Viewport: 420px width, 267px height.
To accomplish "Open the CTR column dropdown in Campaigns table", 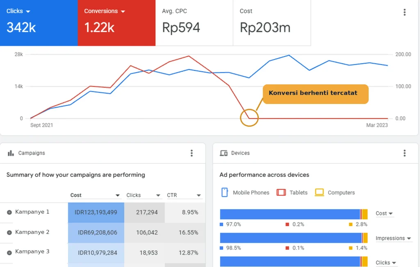I will point(184,195).
